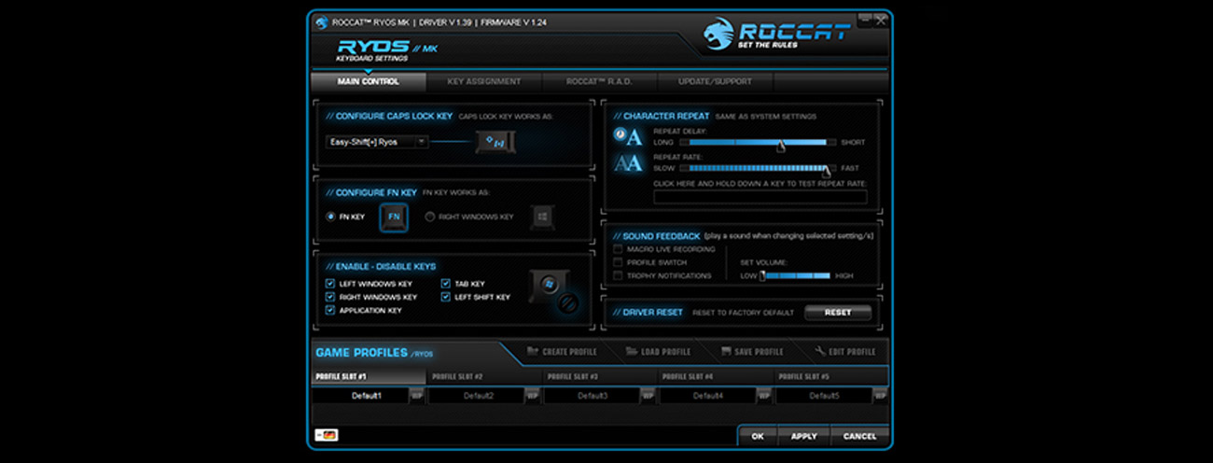Viewport: 1213px width, 463px height.
Task: Click Create Profile
Action: (562, 352)
